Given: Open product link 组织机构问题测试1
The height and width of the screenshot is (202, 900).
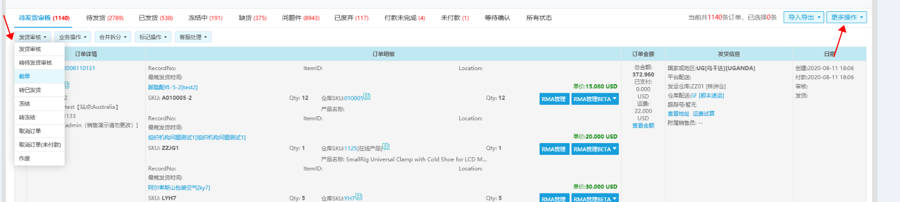Looking at the screenshot, I should [197, 137].
